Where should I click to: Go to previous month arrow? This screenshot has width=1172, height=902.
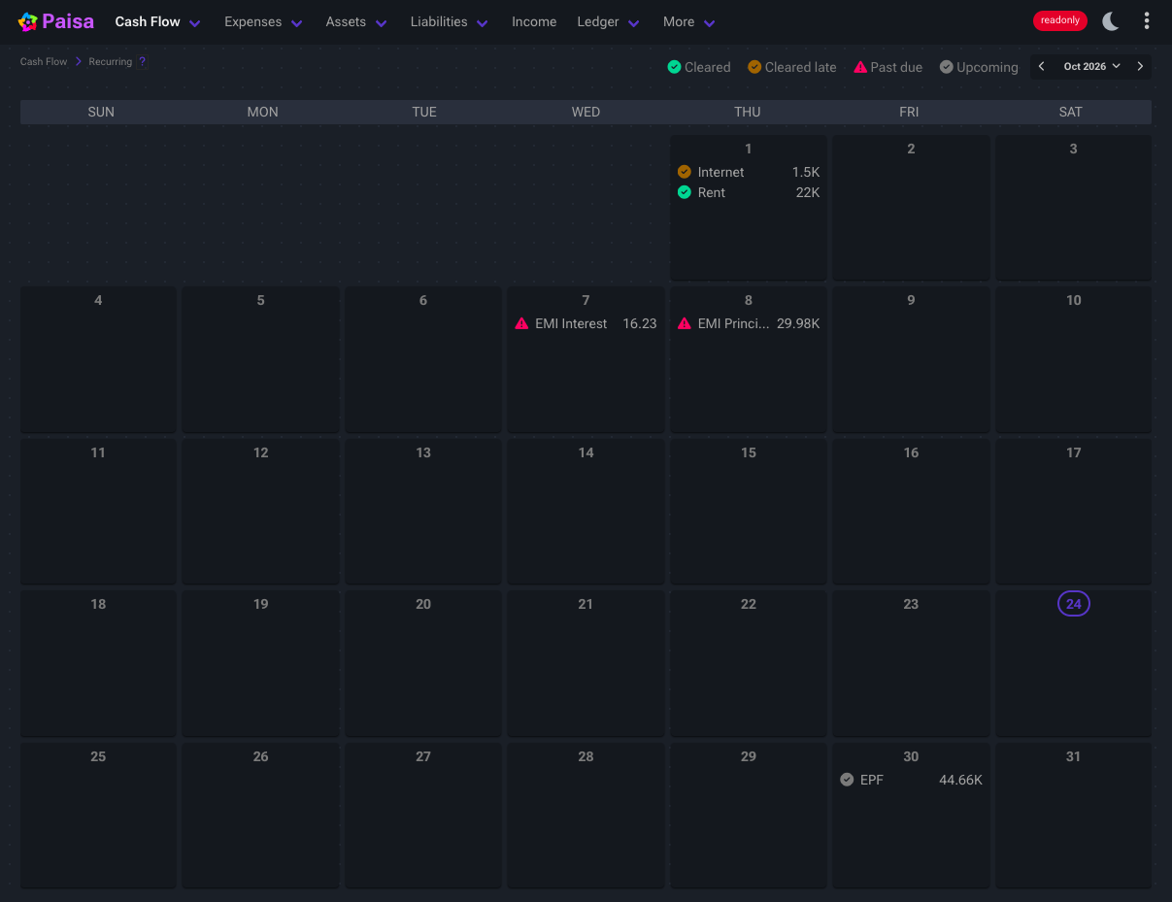click(x=1042, y=67)
